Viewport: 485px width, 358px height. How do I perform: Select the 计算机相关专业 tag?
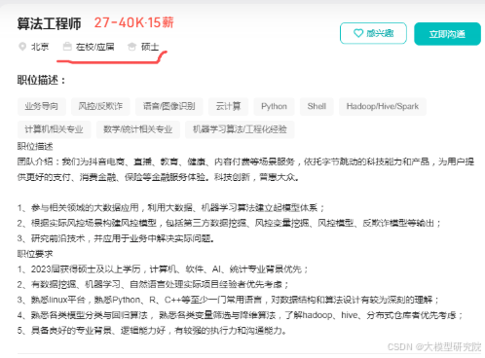[x=55, y=129]
